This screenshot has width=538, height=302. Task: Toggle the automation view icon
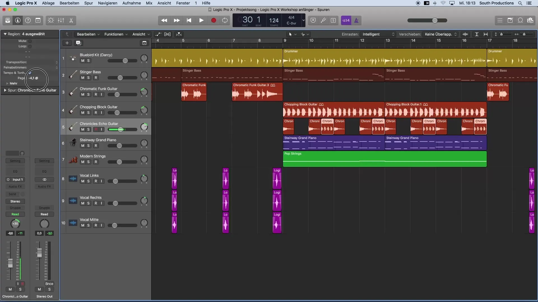click(x=158, y=34)
